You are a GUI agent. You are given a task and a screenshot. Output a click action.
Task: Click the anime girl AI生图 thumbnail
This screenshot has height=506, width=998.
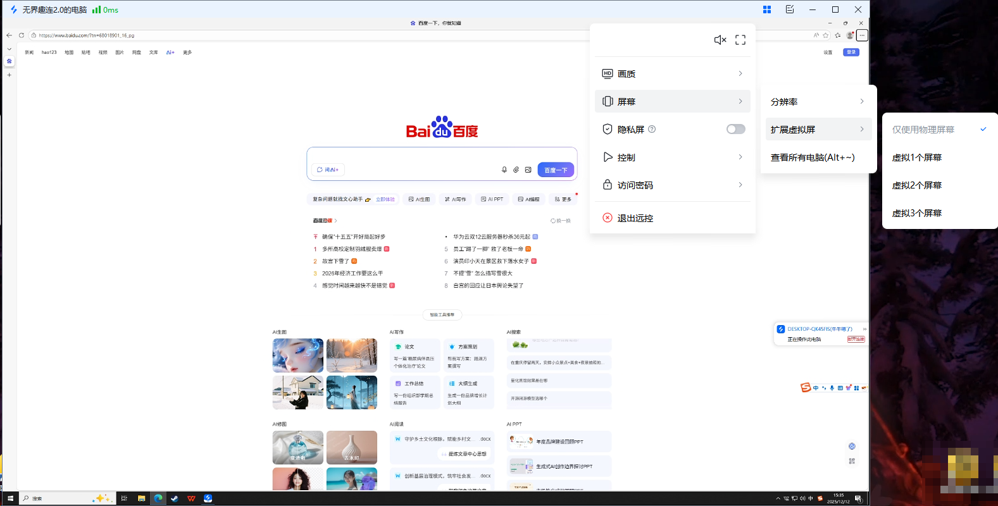click(x=298, y=355)
